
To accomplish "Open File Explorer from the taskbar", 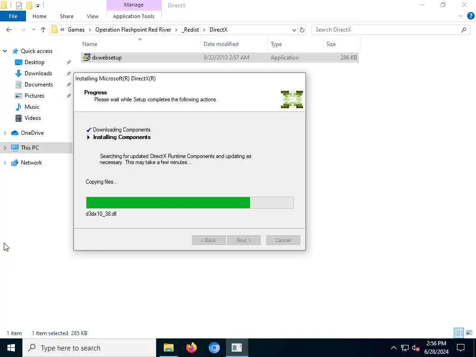I will [168, 348].
